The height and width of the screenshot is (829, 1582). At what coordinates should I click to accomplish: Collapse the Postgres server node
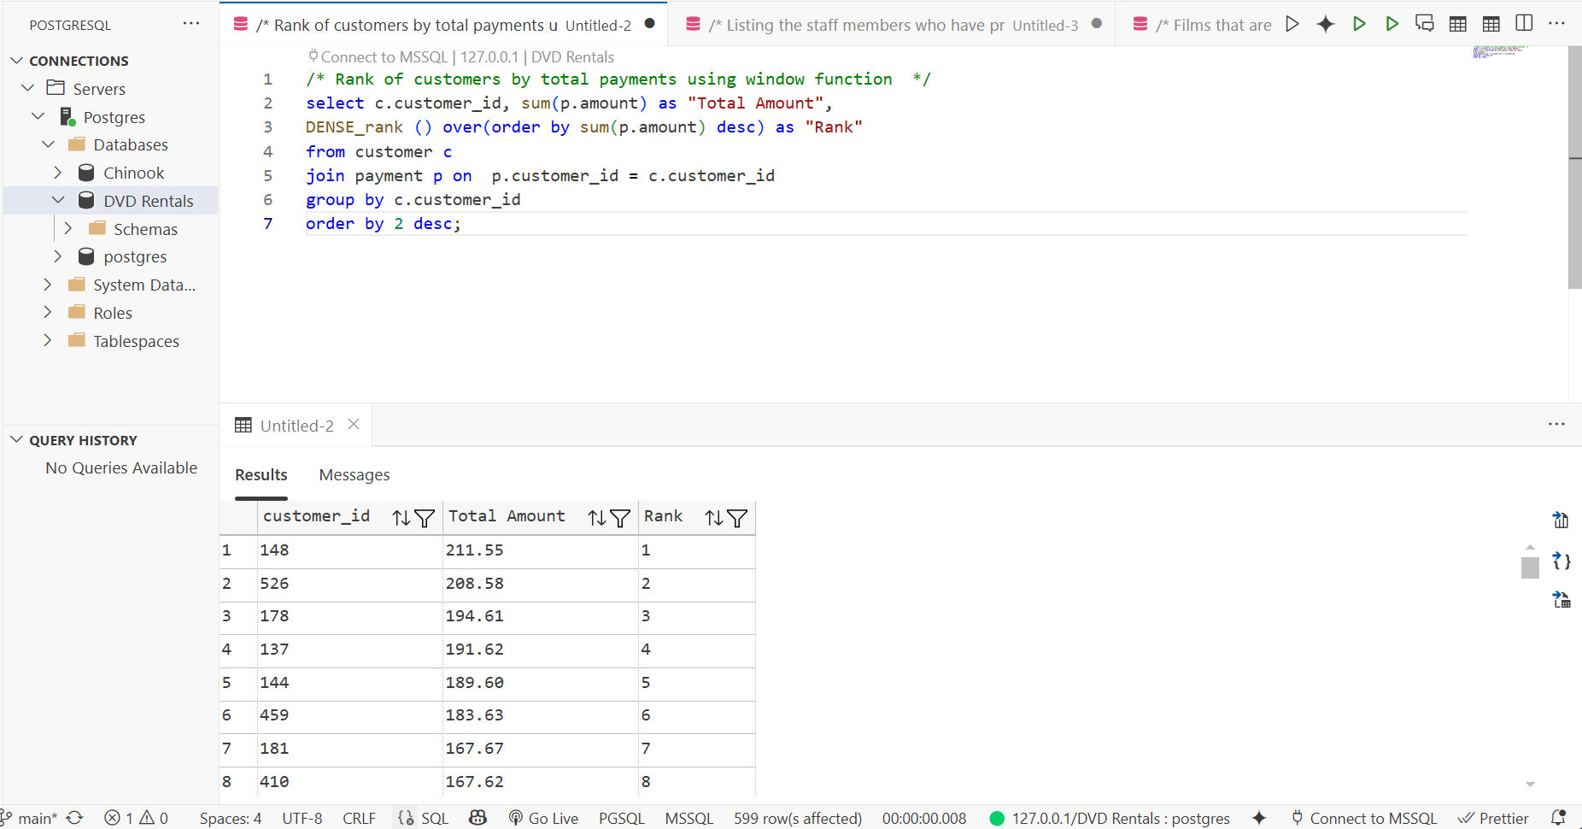(x=38, y=116)
